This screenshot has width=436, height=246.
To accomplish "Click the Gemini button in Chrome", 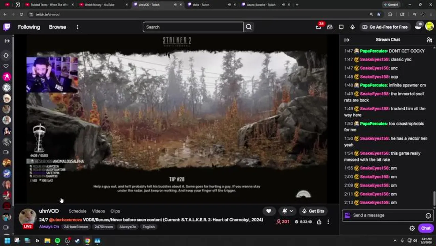I will tap(391, 4).
